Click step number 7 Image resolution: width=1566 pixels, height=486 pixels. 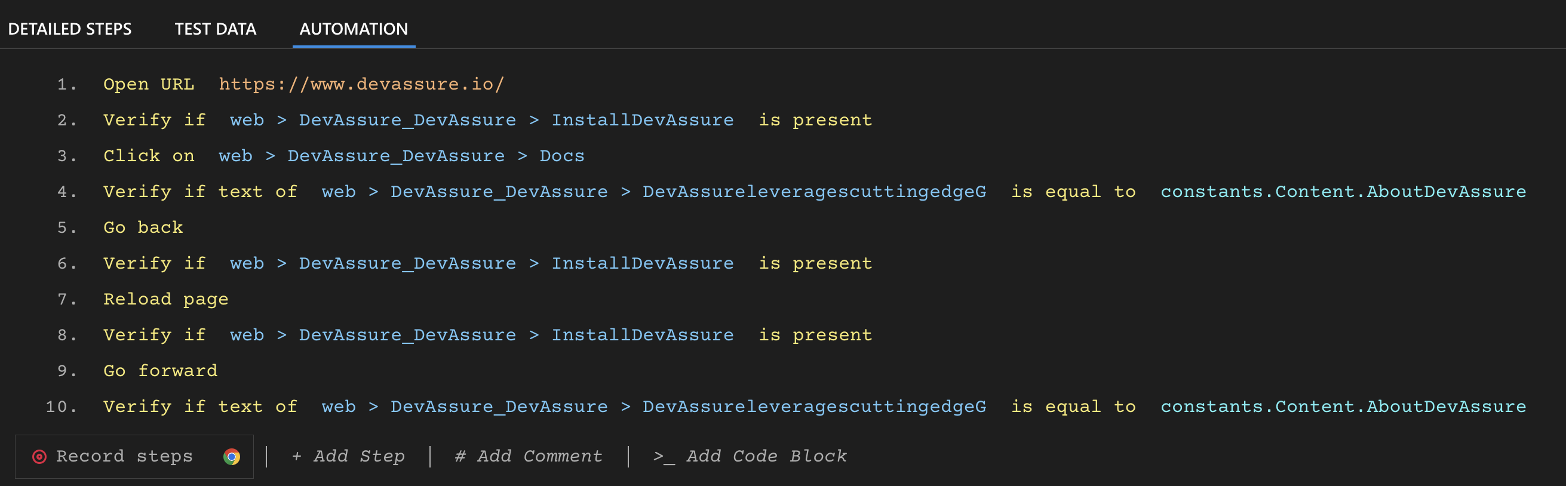point(67,299)
